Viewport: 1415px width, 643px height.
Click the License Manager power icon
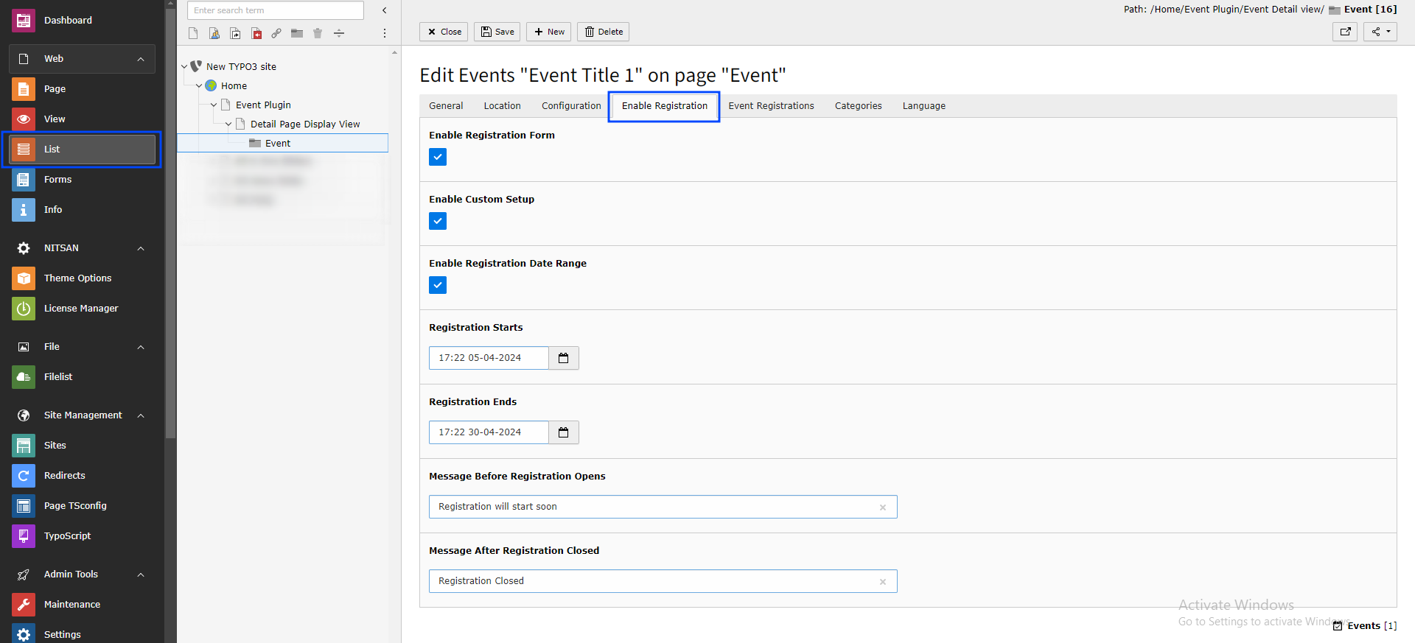24,309
